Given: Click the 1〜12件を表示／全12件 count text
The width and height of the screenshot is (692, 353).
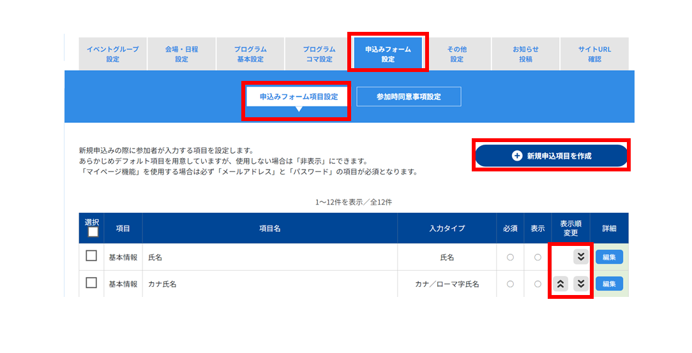Looking at the screenshot, I should click(x=354, y=202).
